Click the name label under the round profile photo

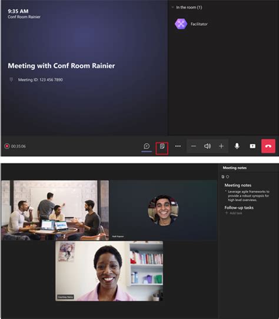point(118,237)
